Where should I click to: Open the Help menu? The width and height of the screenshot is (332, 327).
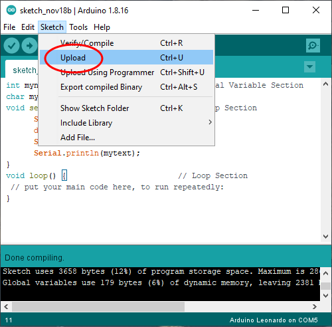click(x=102, y=27)
